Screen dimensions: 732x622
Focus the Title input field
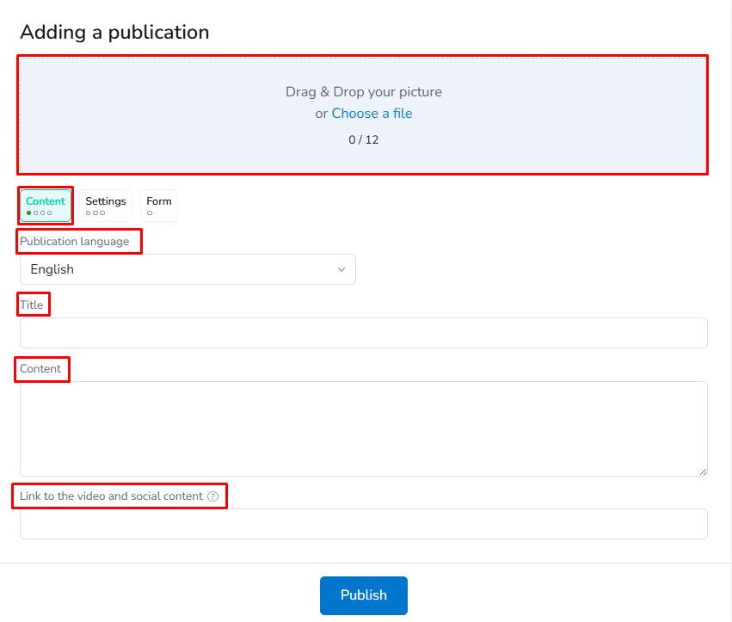tap(363, 333)
